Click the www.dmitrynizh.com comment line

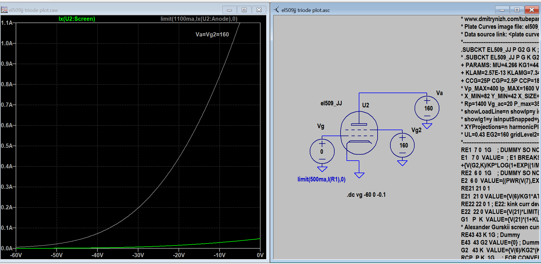point(500,19)
